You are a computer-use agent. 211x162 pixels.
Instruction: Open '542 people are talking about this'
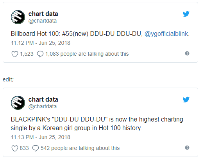click(x=80, y=148)
